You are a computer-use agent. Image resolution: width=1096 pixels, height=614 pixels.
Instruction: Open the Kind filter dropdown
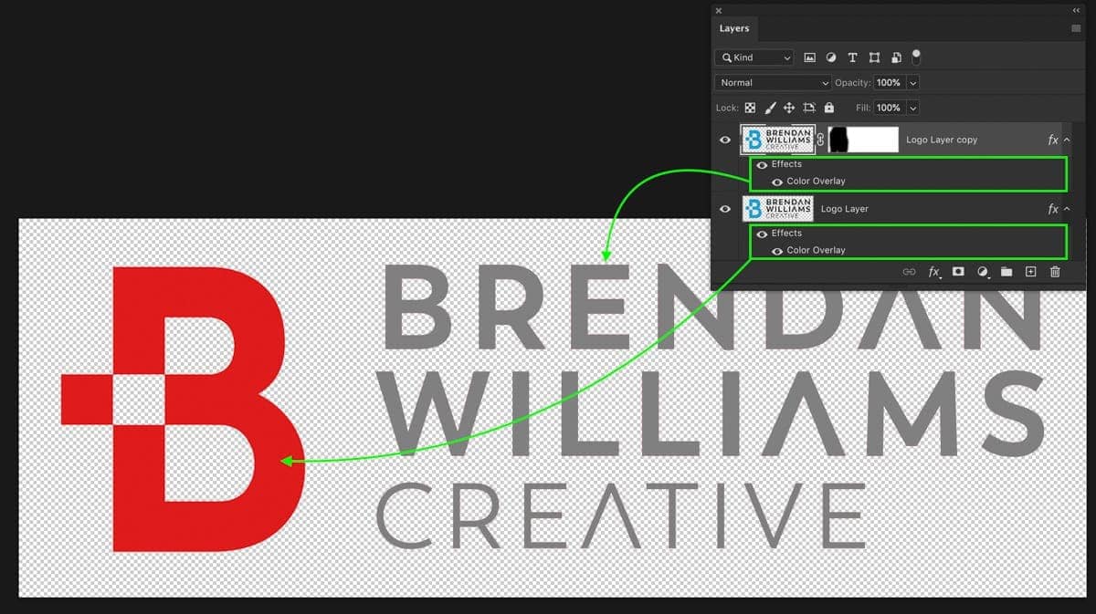754,57
